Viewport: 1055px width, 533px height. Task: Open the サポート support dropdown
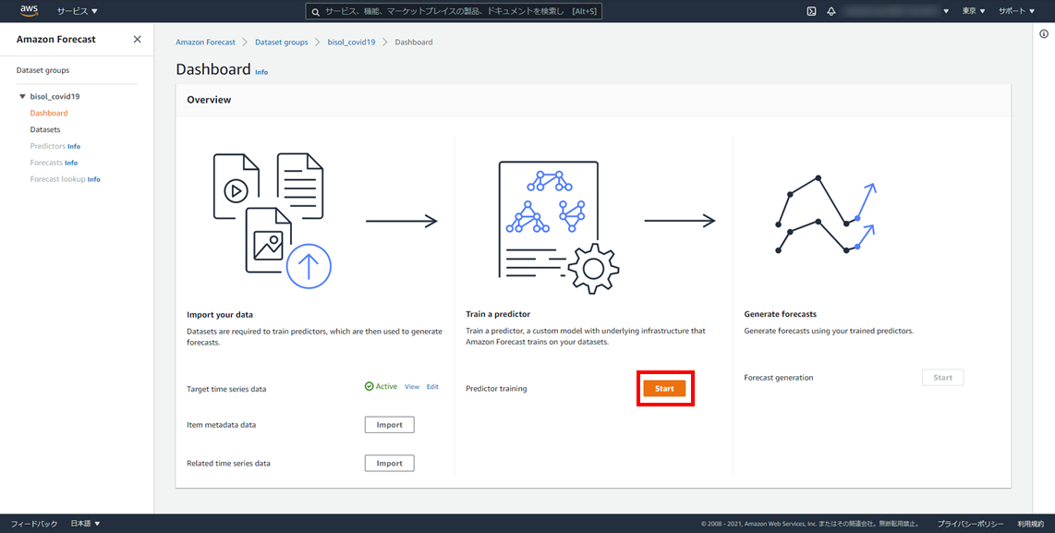point(1017,11)
